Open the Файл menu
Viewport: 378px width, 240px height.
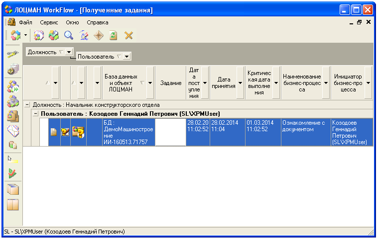click(x=25, y=22)
